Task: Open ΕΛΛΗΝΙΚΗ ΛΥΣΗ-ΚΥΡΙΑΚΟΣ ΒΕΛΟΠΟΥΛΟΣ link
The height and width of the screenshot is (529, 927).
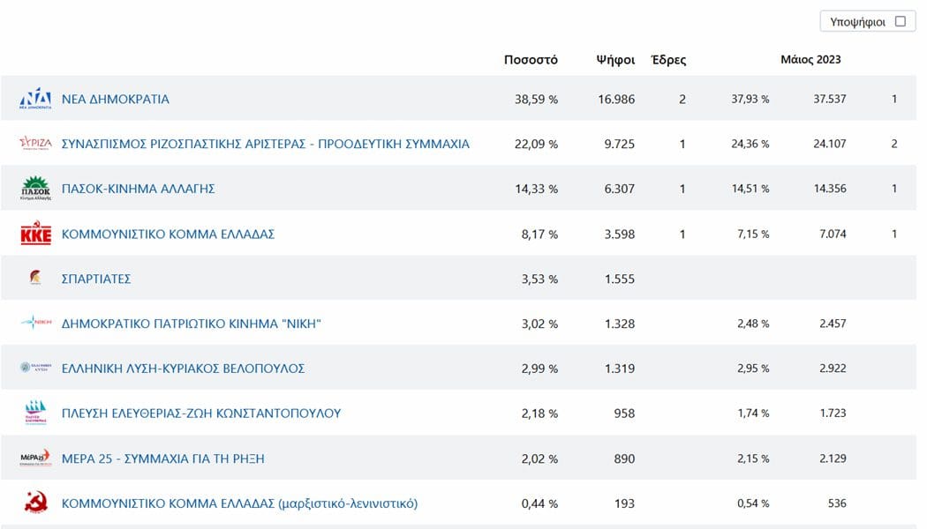Action: pos(184,369)
